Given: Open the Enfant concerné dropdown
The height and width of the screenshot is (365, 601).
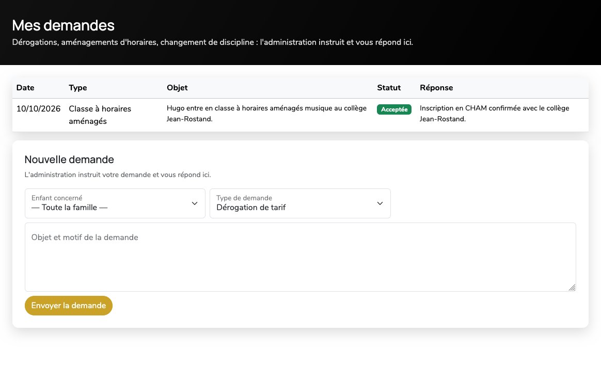Looking at the screenshot, I should click(x=115, y=203).
